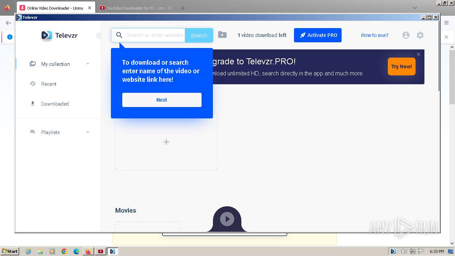Open Edge from taskbar
Screen dimensions: 455x256
tap(76, 251)
